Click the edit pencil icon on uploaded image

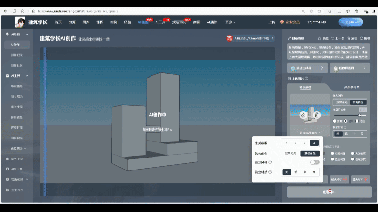303,115
